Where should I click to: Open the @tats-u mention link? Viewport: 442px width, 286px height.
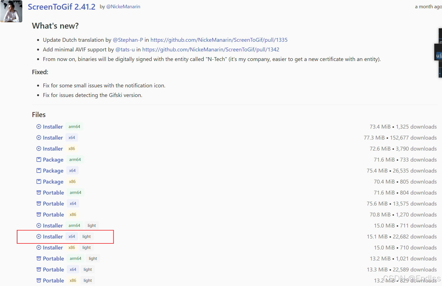[125, 49]
